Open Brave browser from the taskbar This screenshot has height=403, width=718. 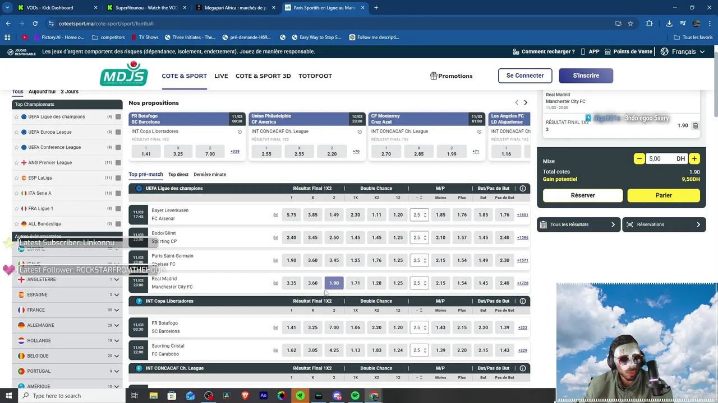click(x=245, y=396)
